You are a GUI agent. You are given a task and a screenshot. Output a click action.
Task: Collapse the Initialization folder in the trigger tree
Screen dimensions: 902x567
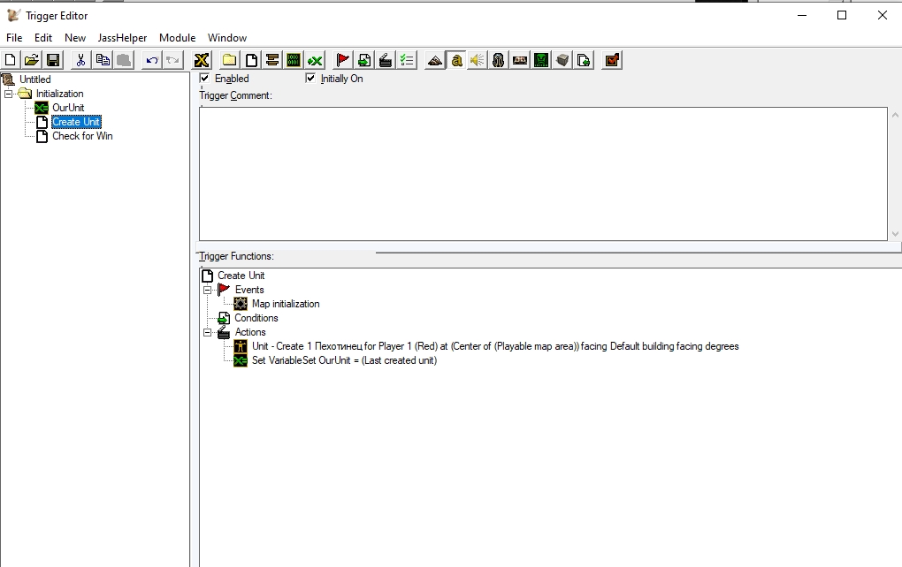click(x=8, y=94)
